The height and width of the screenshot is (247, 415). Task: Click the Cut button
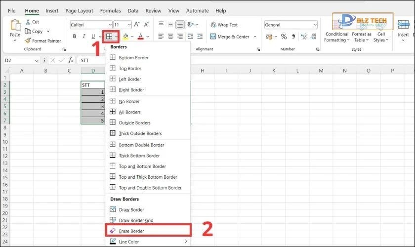pos(32,22)
